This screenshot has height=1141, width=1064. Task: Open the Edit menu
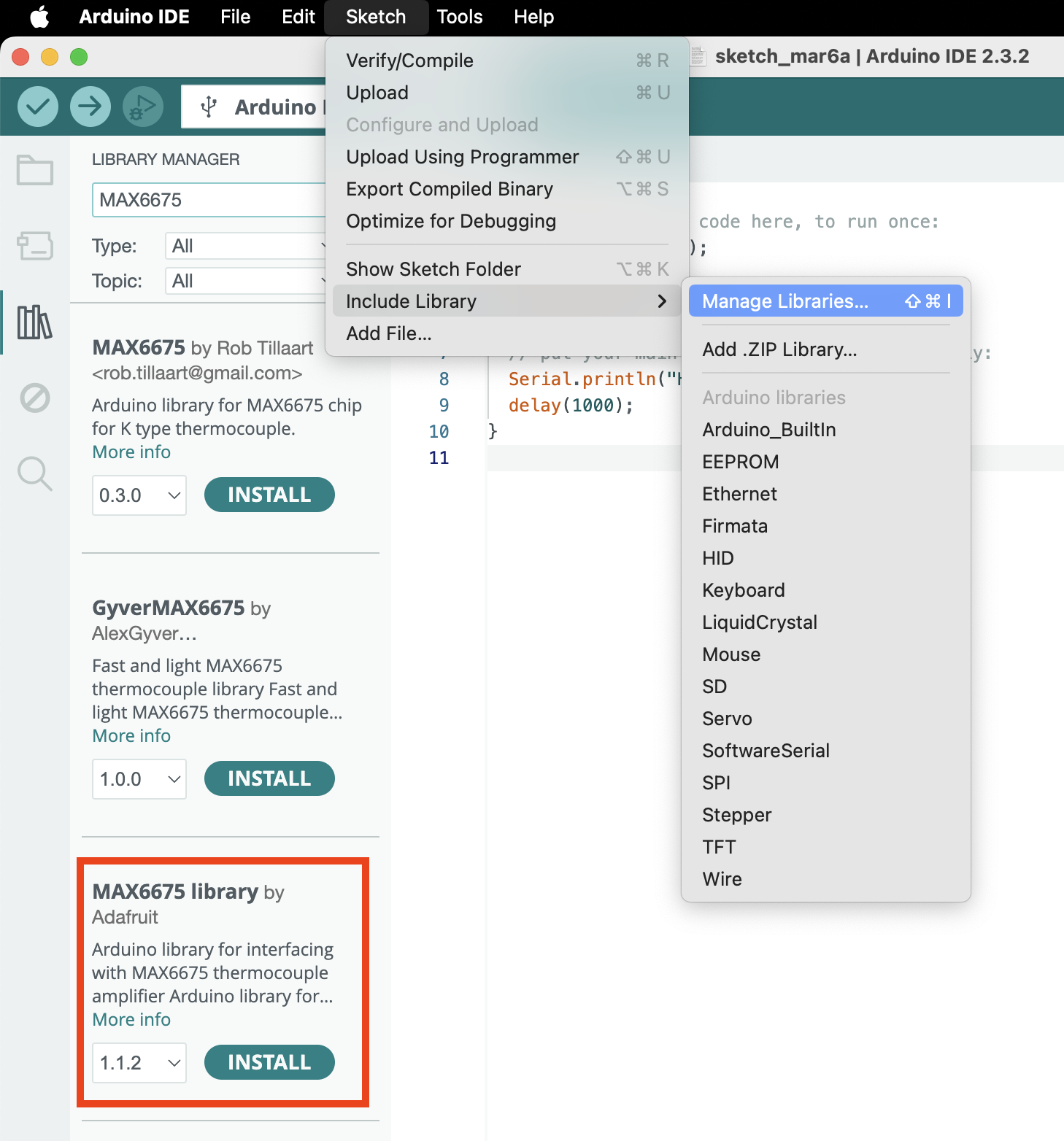[298, 17]
